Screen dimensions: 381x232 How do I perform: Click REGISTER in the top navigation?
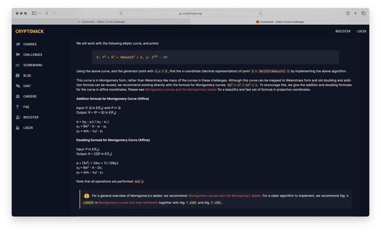(x=343, y=31)
